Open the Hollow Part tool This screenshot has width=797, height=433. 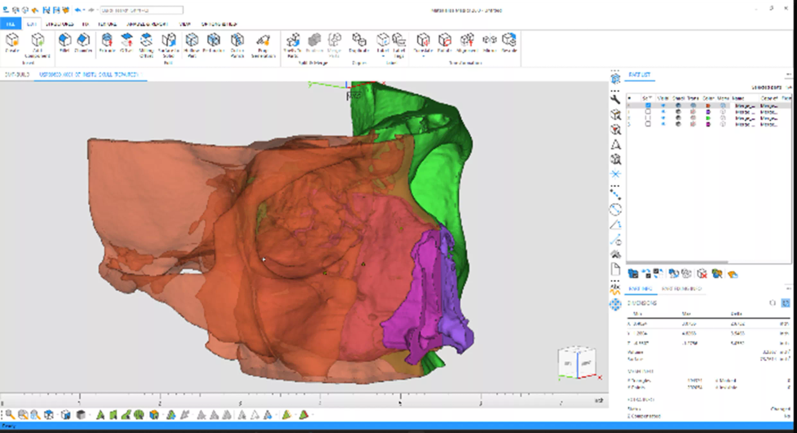click(192, 45)
